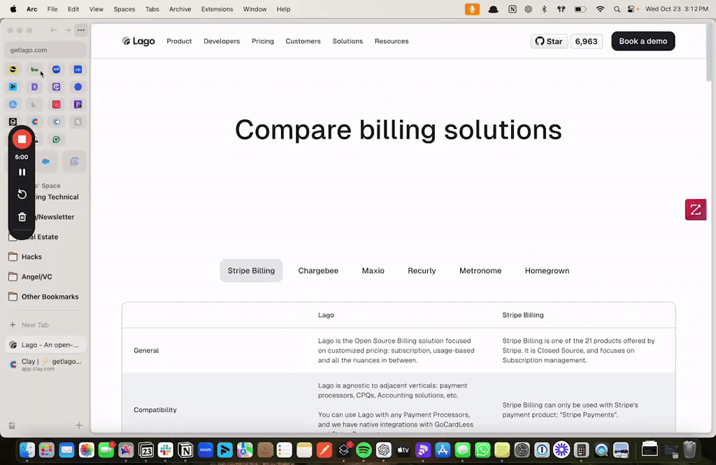
Task: Open the Product navigation dropdown
Action: click(179, 41)
